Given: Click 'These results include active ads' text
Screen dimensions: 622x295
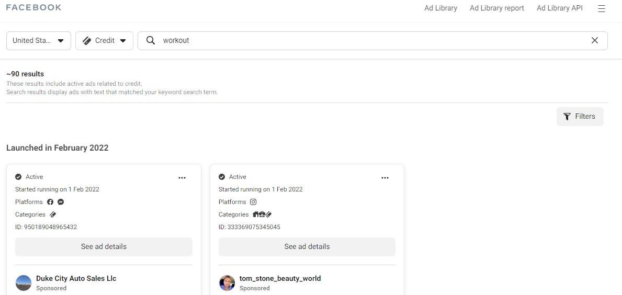Looking at the screenshot, I should click(74, 84).
